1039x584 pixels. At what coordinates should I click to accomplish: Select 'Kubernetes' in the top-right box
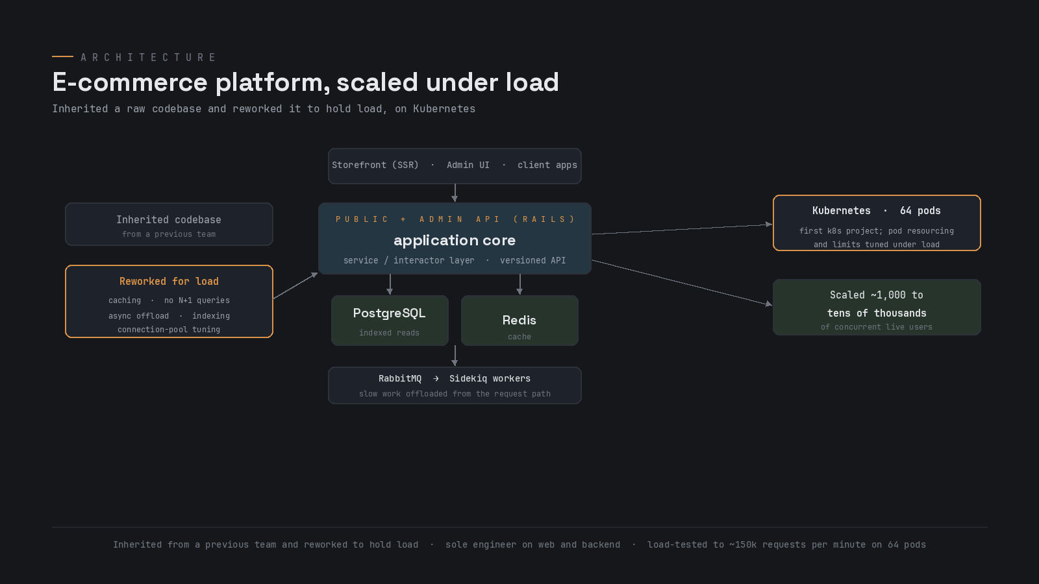842,210
